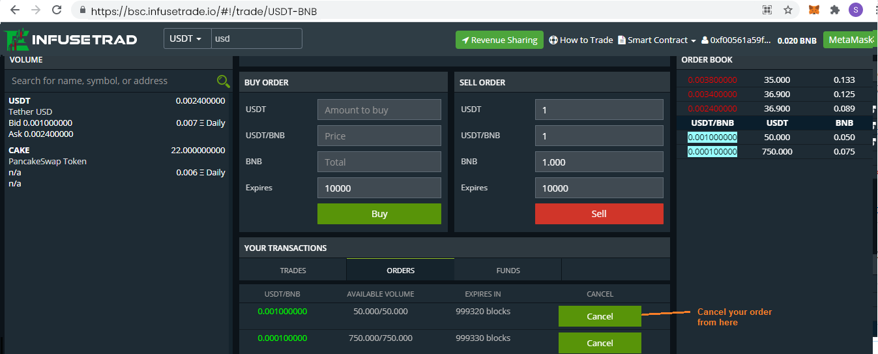Select the CAKE PancakeSwap Token row
This screenshot has width=878, height=354.
[117, 167]
